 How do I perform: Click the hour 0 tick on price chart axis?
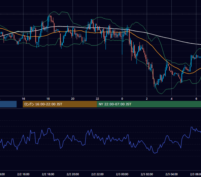point(122,99)
